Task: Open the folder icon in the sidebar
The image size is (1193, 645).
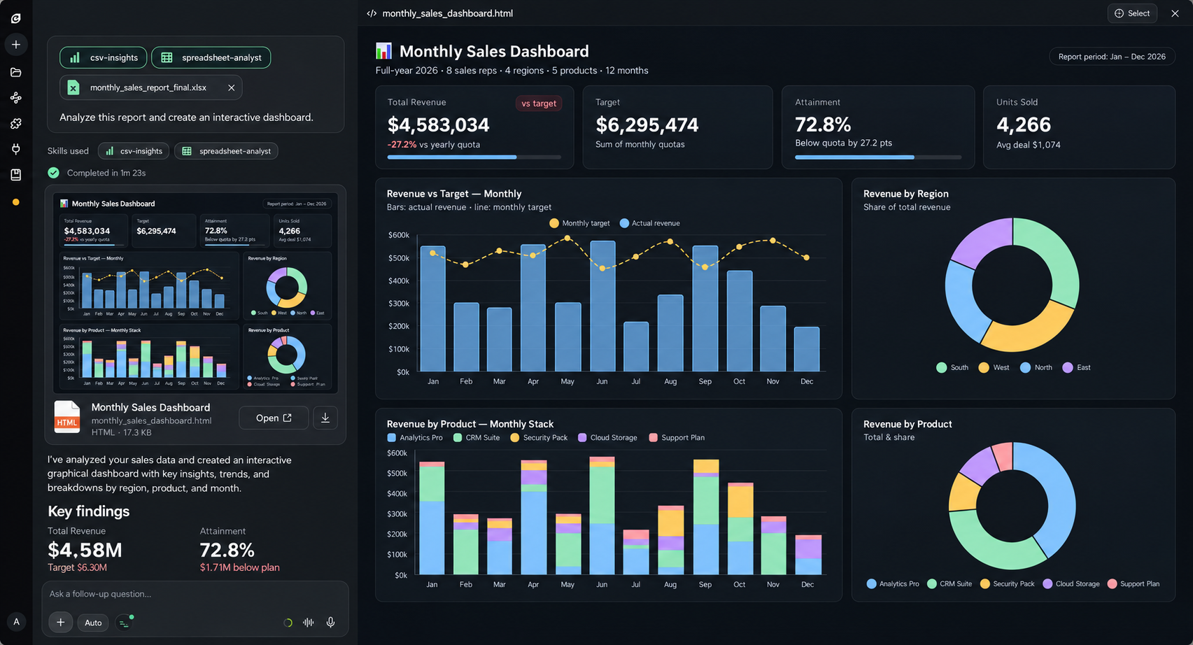Action: click(x=15, y=72)
